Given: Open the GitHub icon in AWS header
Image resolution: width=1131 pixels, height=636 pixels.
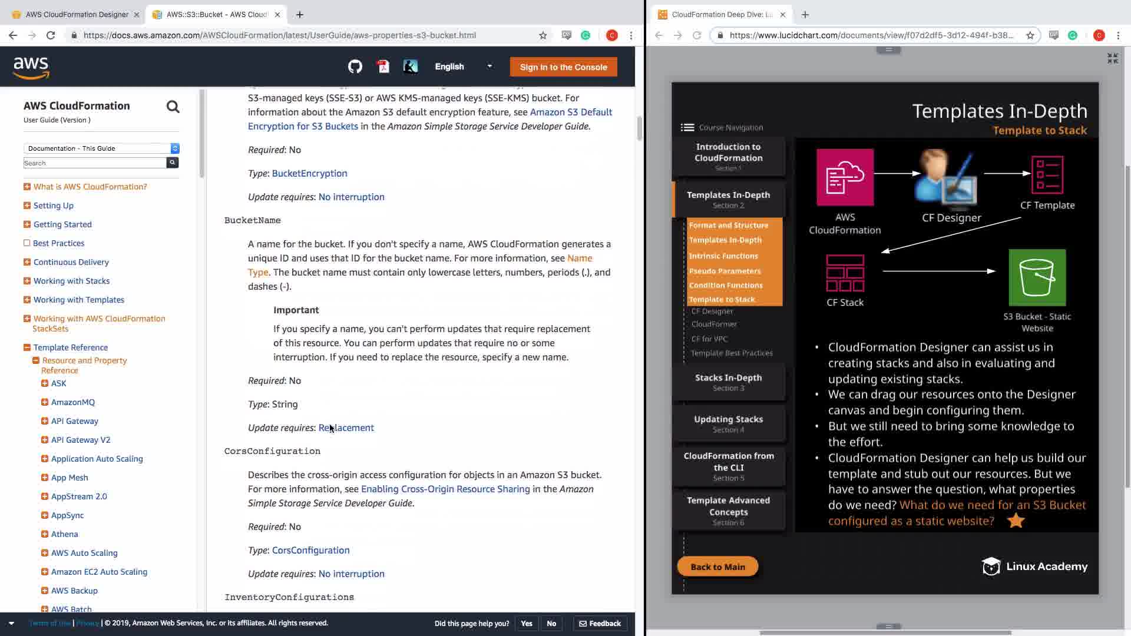Looking at the screenshot, I should point(355,67).
